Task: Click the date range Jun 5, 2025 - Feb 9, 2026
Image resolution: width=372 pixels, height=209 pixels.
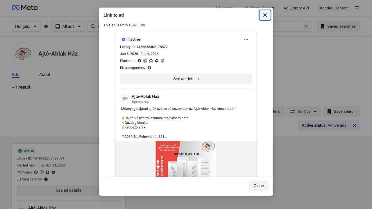Action: tap(139, 54)
